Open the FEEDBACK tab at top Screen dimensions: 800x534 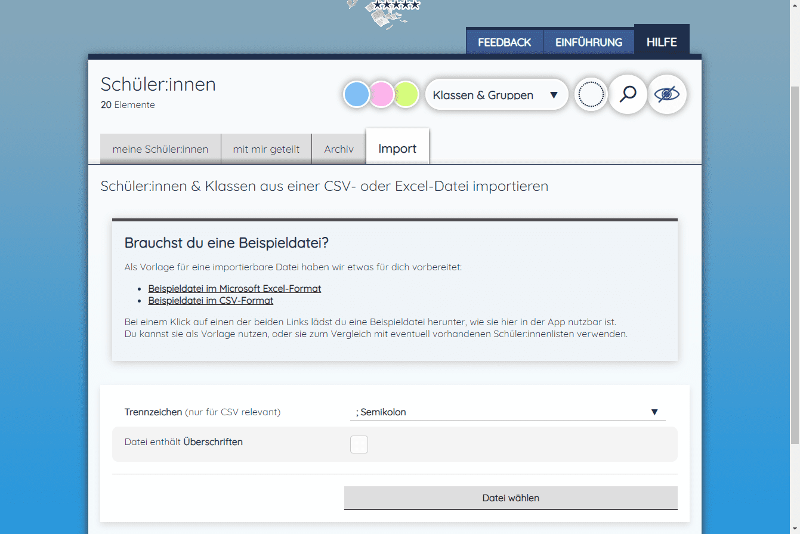point(505,42)
